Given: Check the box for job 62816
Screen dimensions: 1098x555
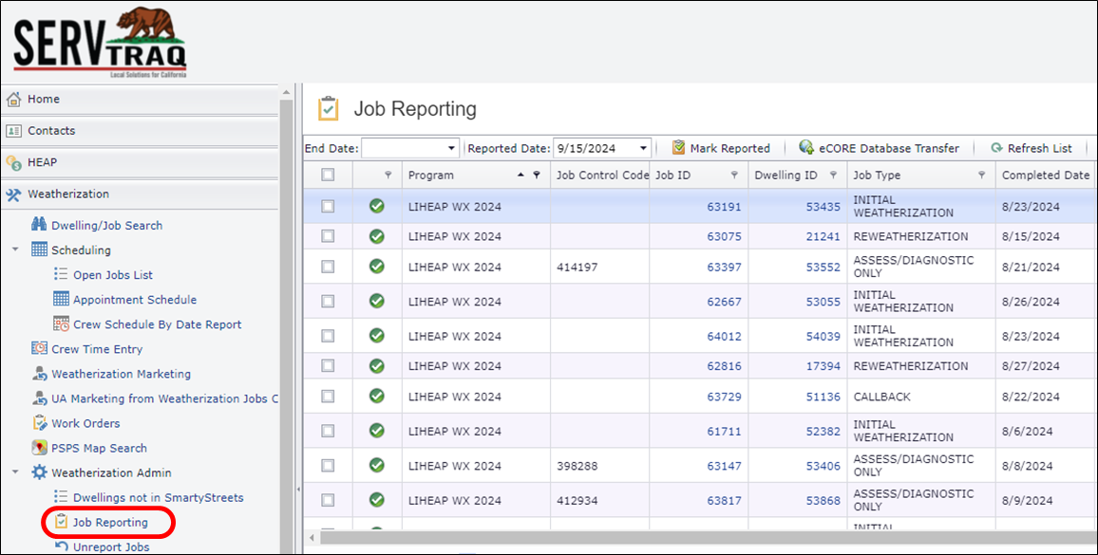Looking at the screenshot, I should [x=328, y=366].
